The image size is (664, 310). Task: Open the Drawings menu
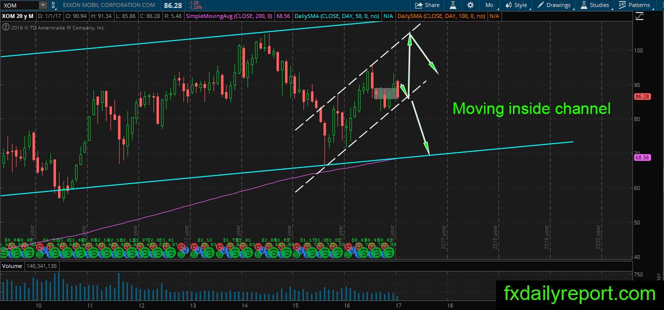[554, 5]
